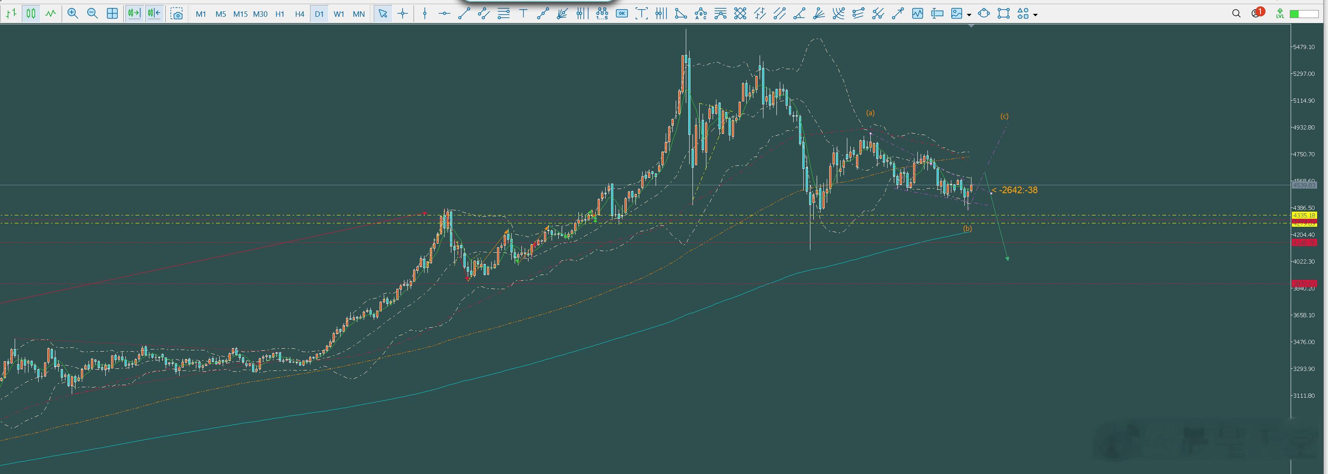Image resolution: width=1328 pixels, height=474 pixels.
Task: Click the current price tag 4539.83
Action: coord(1304,185)
